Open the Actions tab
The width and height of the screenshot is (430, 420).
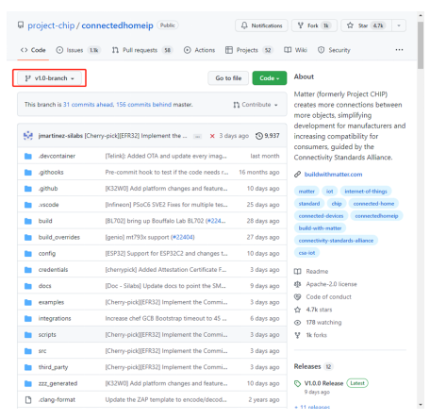(x=200, y=50)
